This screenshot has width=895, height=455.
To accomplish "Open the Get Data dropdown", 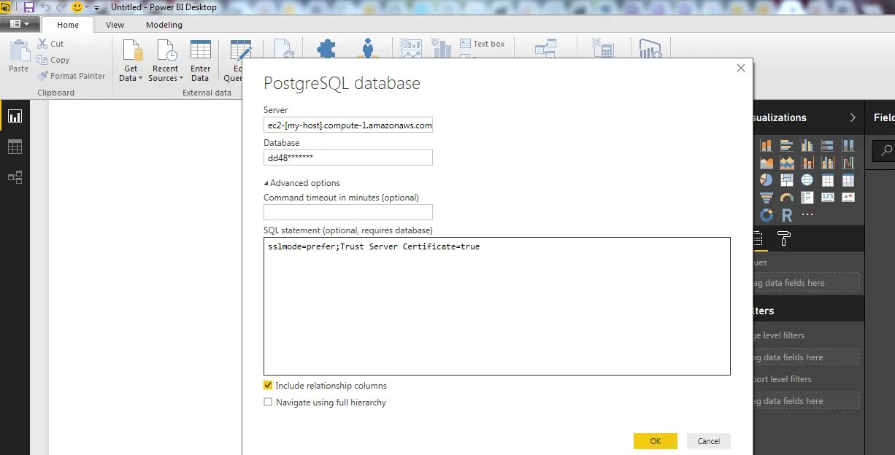I will [x=131, y=61].
